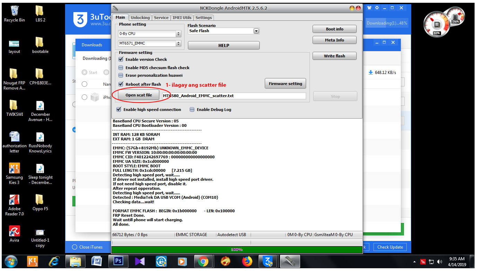Image resolution: width=477 pixels, height=271 pixels.
Task: Show hidden system tray icons arrow
Action: [415, 262]
